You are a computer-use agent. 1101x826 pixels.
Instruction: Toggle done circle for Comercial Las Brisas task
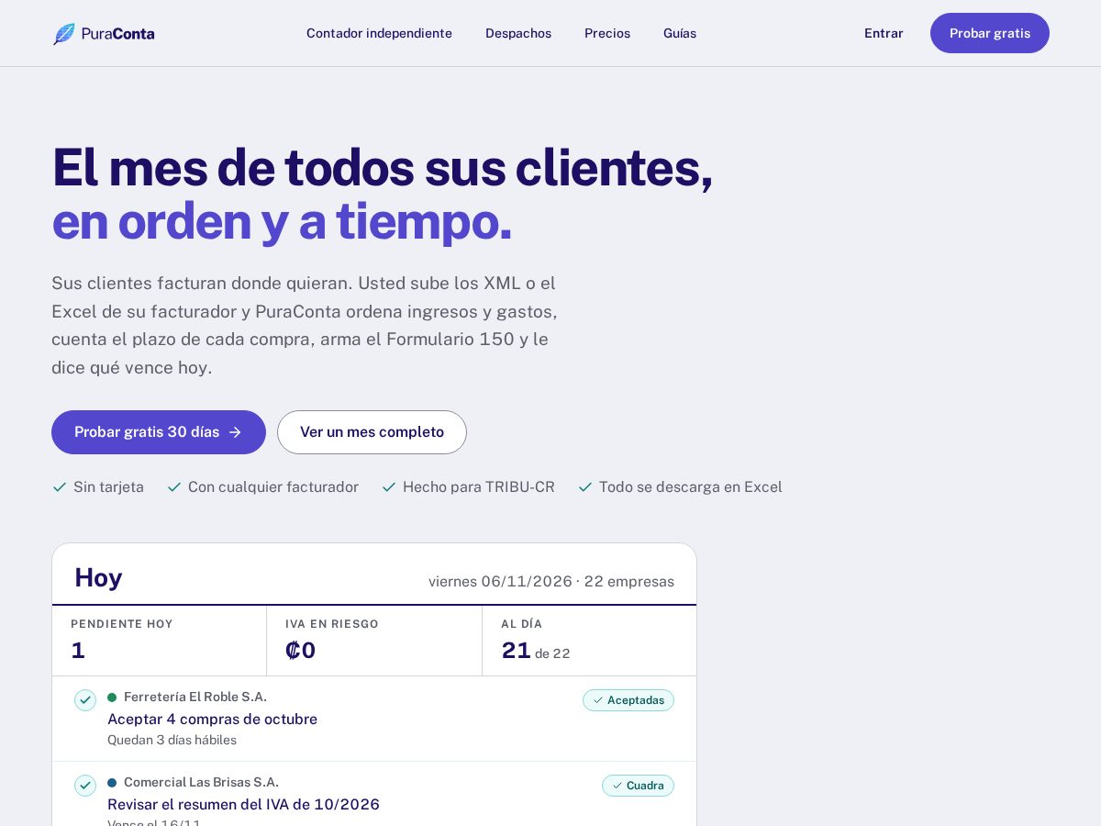pos(85,786)
